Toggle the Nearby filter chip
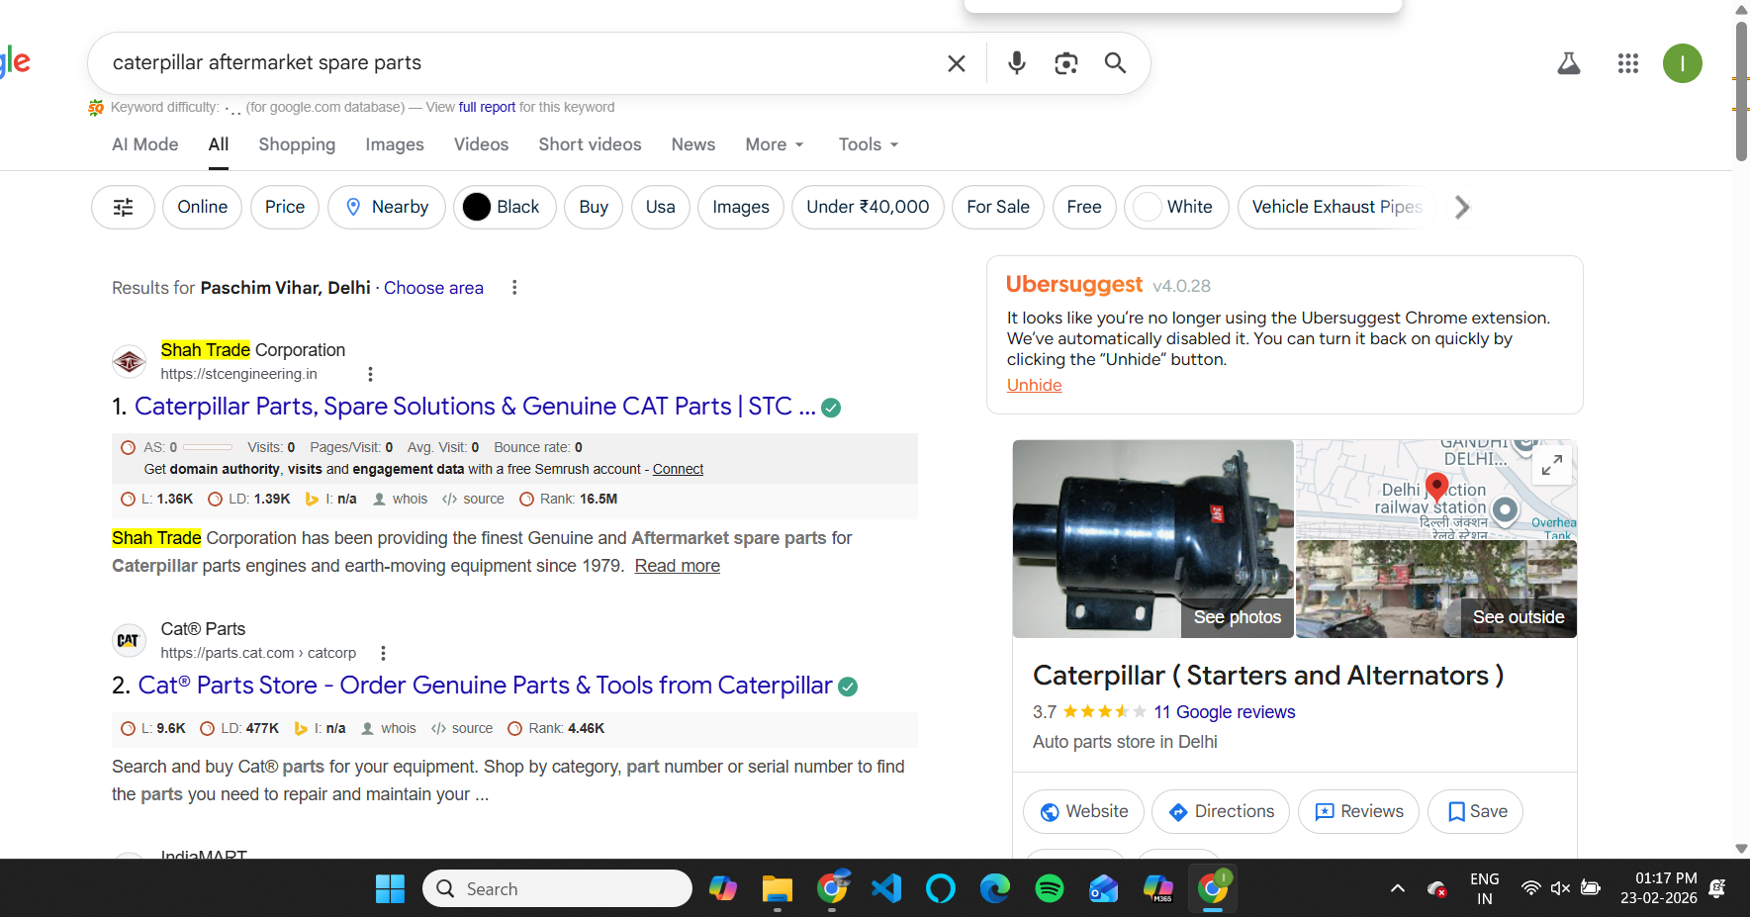 387,207
